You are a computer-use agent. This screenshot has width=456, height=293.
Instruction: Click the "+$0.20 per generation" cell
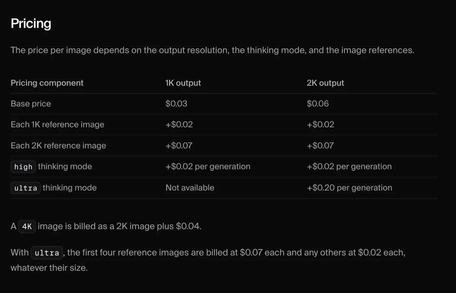(350, 188)
